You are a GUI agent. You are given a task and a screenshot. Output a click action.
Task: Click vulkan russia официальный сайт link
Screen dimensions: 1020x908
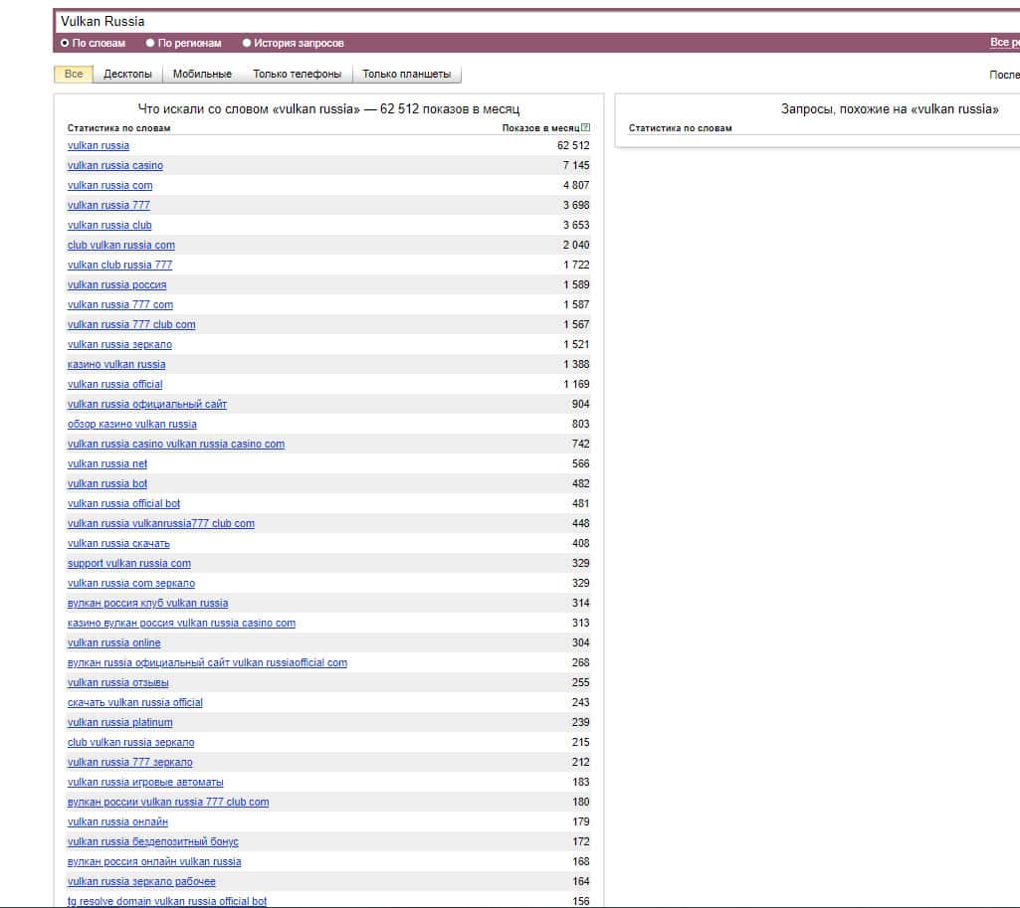pyautogui.click(x=147, y=404)
